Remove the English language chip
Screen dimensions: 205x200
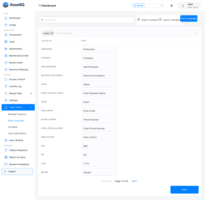[x=52, y=33]
